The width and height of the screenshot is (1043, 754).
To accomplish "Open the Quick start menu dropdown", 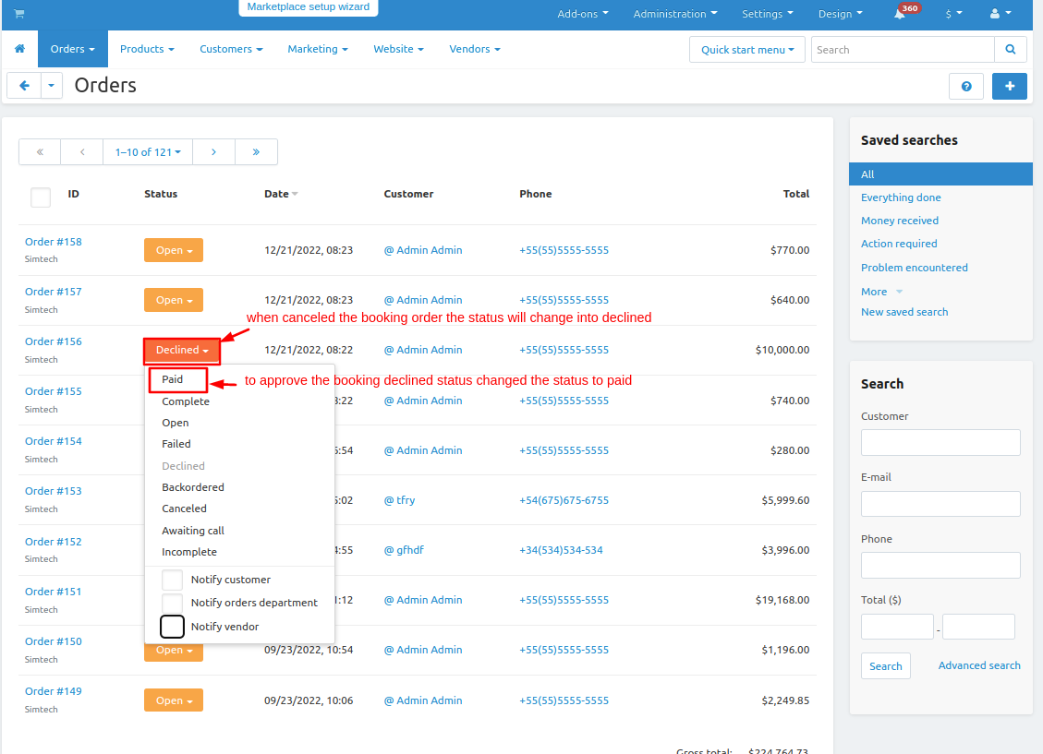I will [747, 50].
